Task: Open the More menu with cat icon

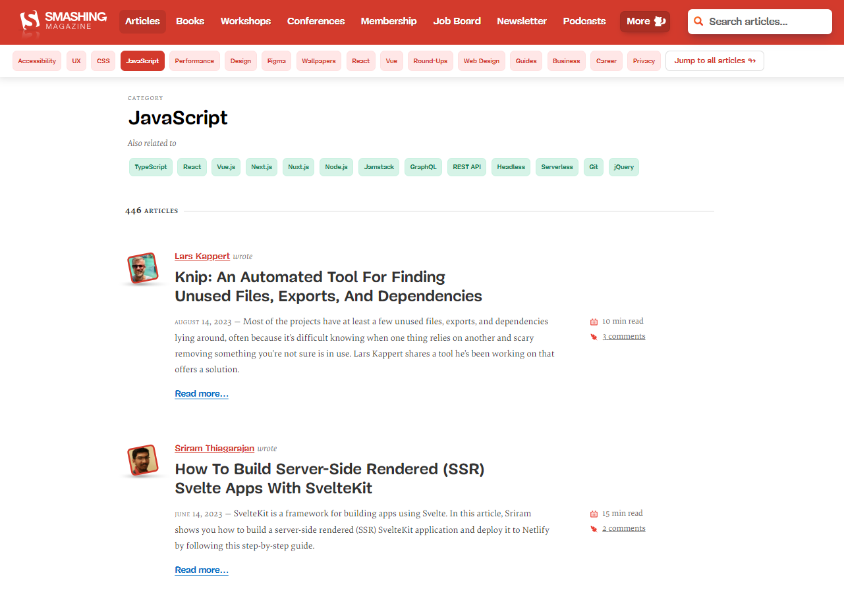Action: click(645, 21)
